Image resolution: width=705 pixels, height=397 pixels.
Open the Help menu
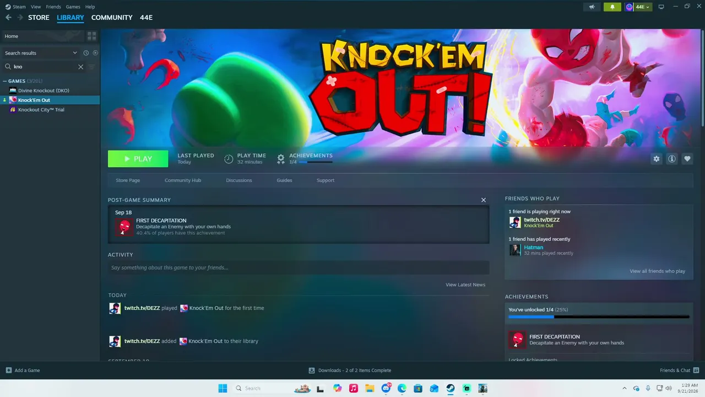[x=90, y=7]
